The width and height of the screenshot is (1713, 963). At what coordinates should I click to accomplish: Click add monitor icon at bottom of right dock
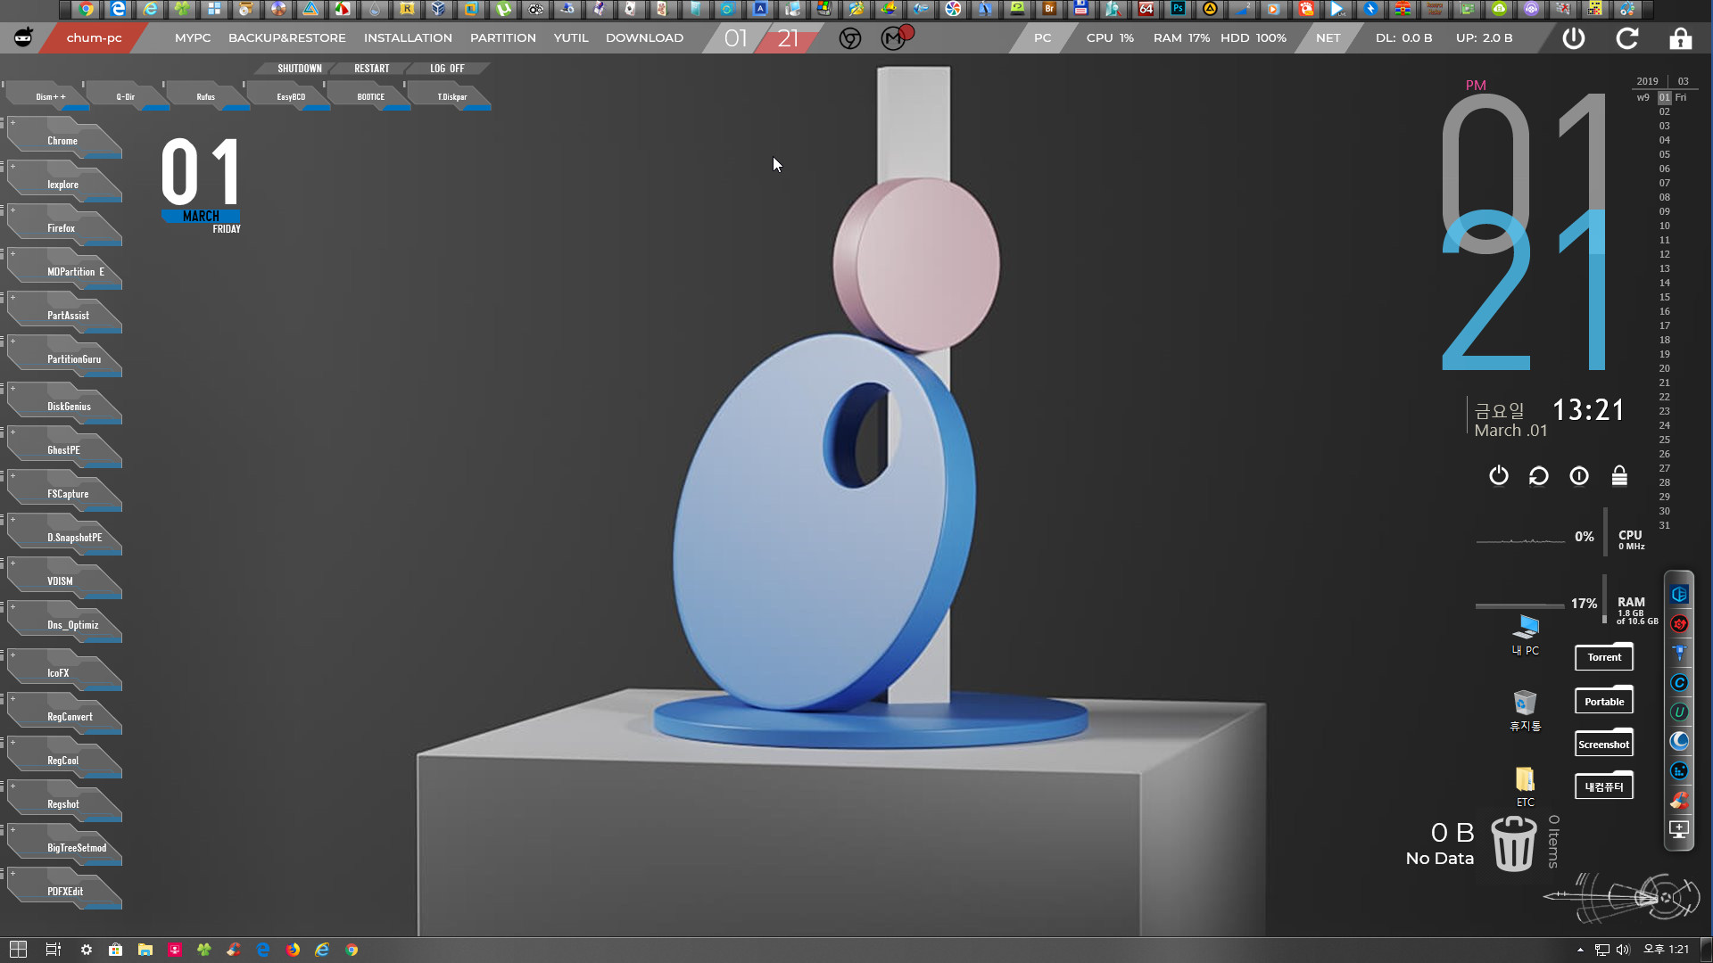1679,829
